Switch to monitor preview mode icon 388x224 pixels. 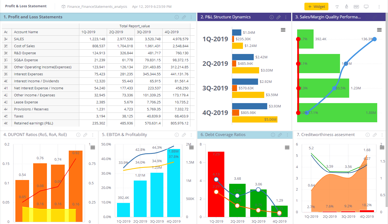(x=366, y=6)
